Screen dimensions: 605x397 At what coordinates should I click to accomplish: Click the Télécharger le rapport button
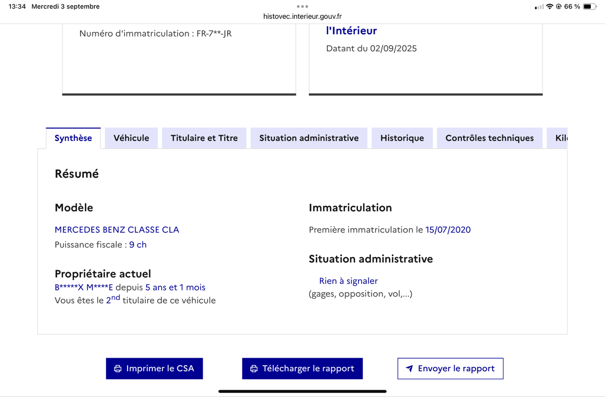[302, 368]
